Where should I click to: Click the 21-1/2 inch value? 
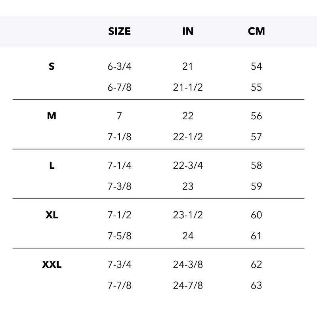188,88
